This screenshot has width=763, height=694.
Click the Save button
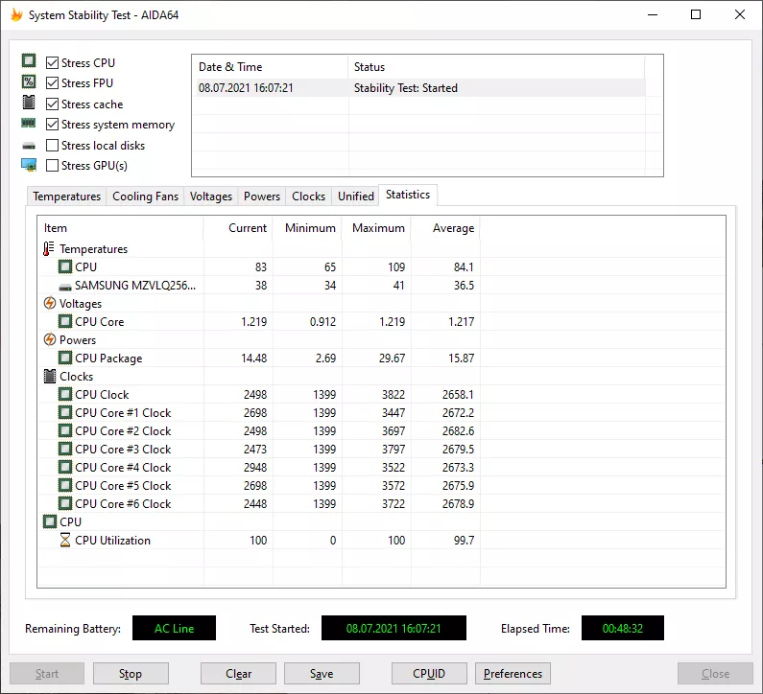pyautogui.click(x=322, y=674)
